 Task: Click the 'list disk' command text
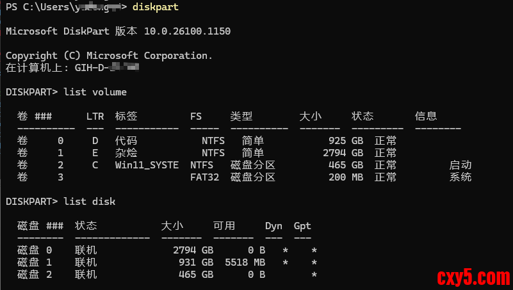[89, 201]
